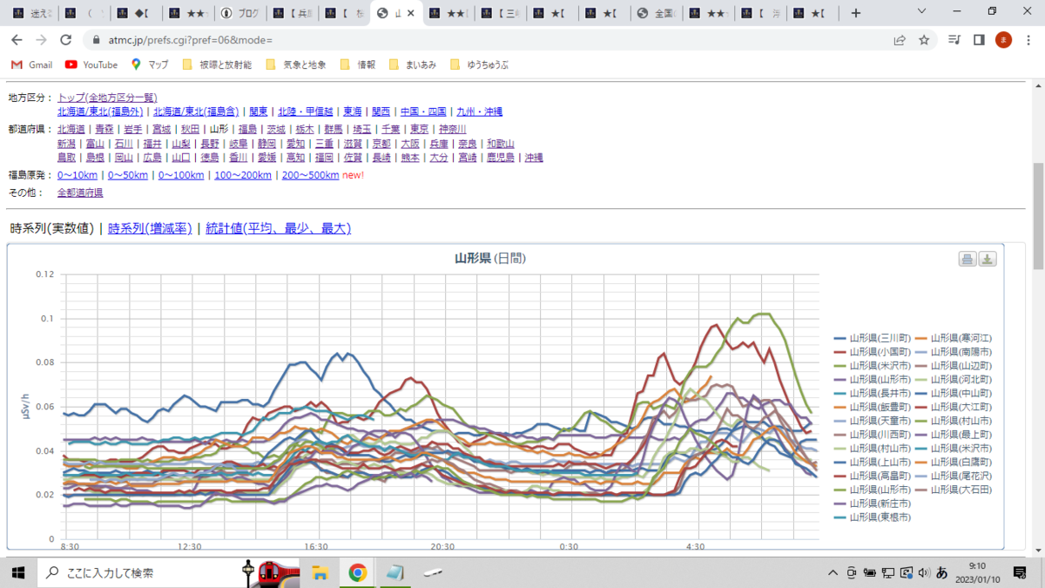Open the 0~10km Fukushima distance link
Screen dimensions: 1045x588
(x=78, y=175)
